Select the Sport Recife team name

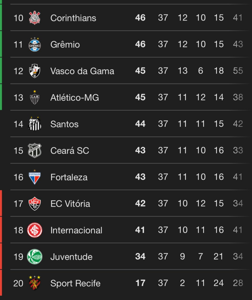[75, 283]
